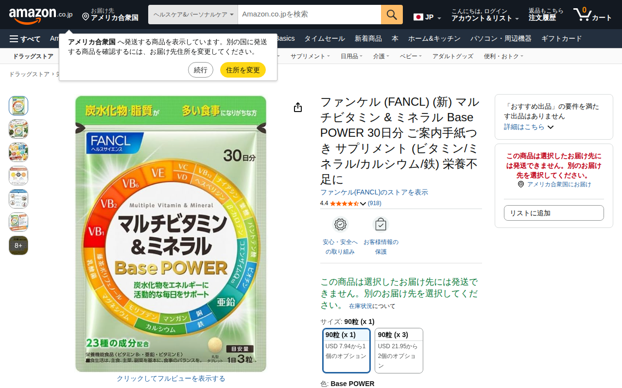This screenshot has height=388, width=622.
Task: Click the お客様情報の保護 shield icon
Action: click(380, 225)
